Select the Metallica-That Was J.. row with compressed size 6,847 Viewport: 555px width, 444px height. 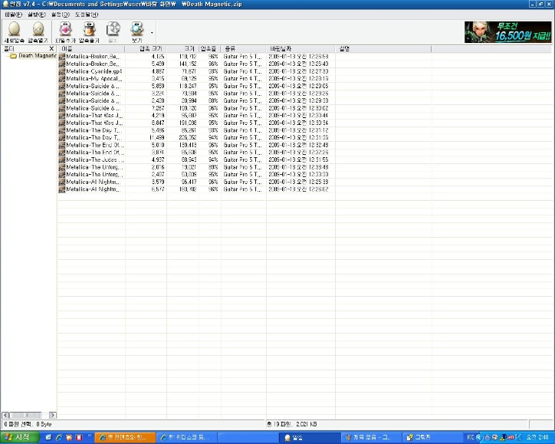[196, 123]
